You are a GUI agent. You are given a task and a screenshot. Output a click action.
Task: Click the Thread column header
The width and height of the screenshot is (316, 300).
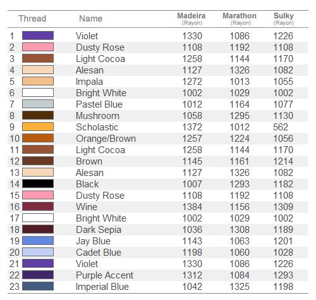point(32,18)
